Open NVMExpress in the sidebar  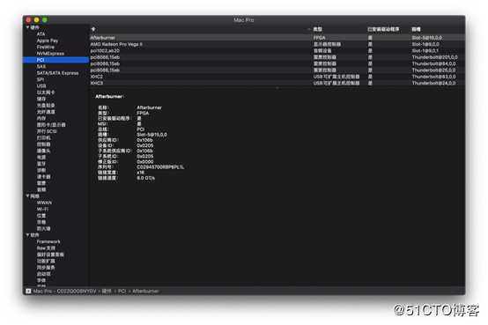tap(50, 54)
